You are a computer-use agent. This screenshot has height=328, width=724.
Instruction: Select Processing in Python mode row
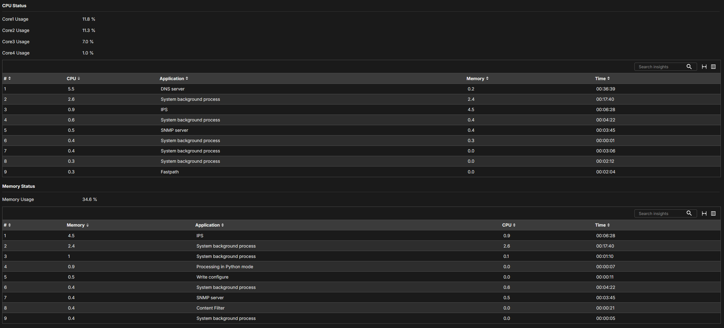(361, 267)
